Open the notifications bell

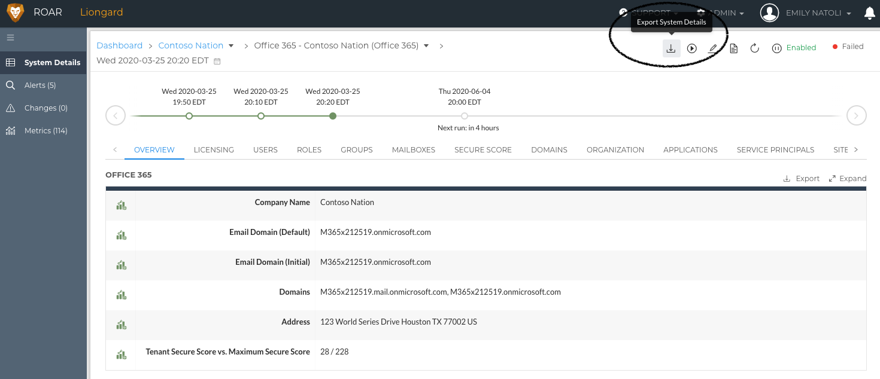click(870, 13)
